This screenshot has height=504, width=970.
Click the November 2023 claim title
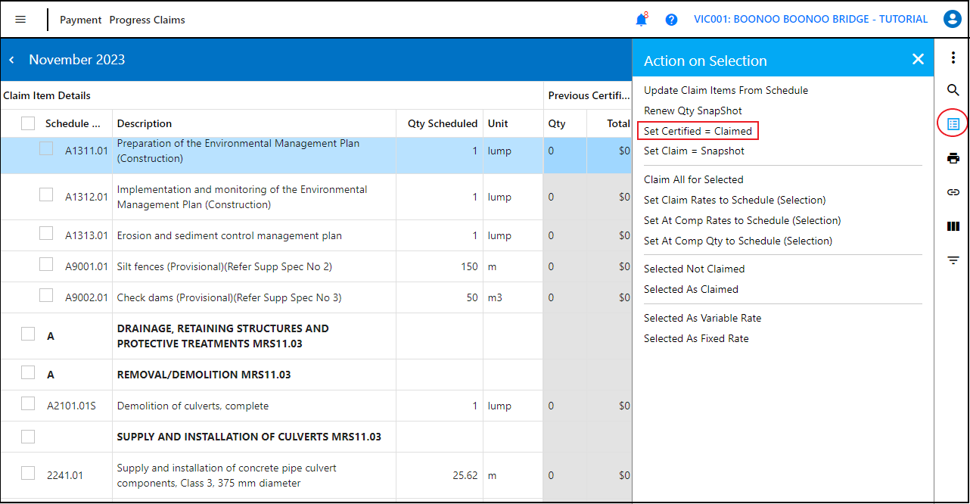coord(77,60)
